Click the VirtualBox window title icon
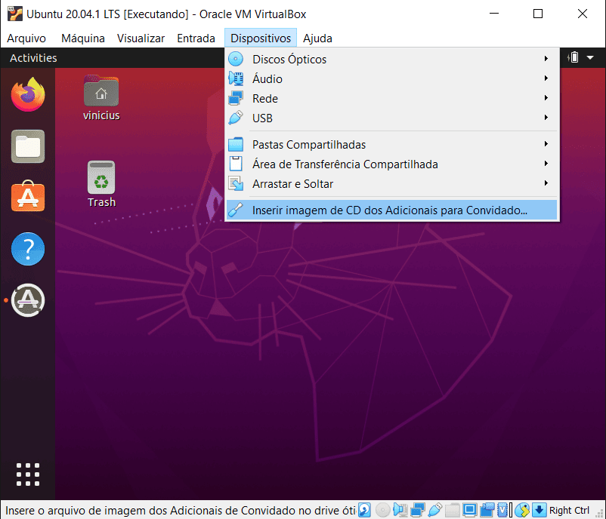The height and width of the screenshot is (519, 606). (x=14, y=14)
